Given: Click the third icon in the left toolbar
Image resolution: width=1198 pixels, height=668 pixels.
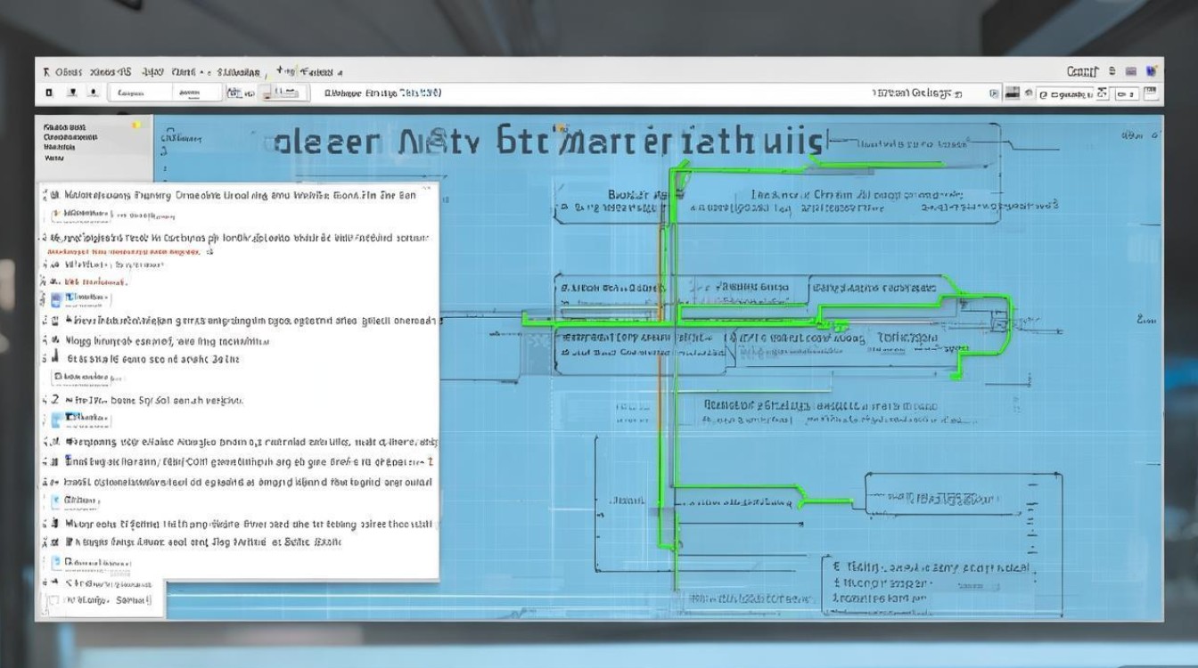Looking at the screenshot, I should pos(93,93).
